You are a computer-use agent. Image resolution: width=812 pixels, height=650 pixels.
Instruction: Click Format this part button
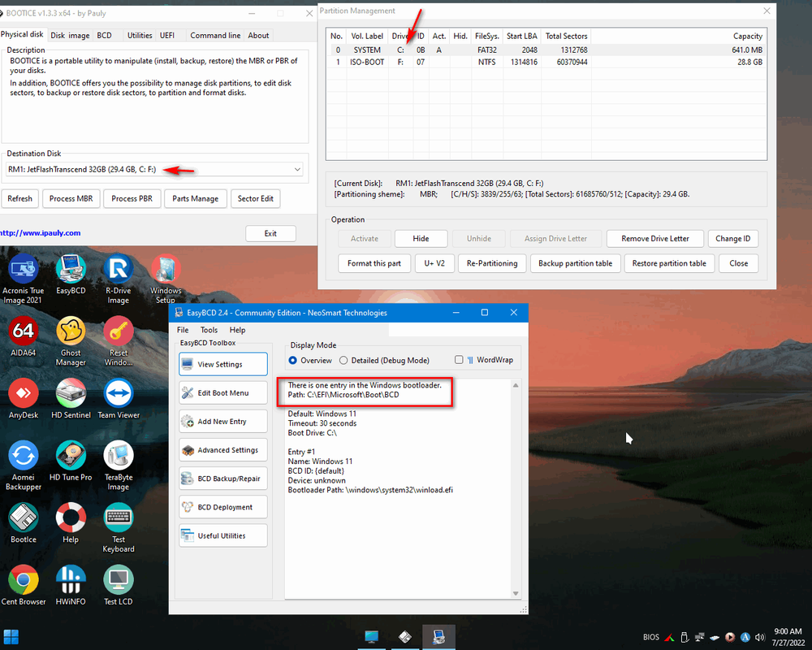tap(374, 263)
